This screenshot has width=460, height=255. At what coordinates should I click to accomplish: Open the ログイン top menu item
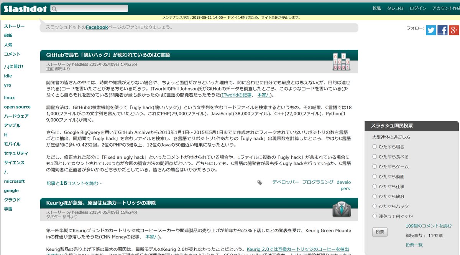[x=417, y=8]
